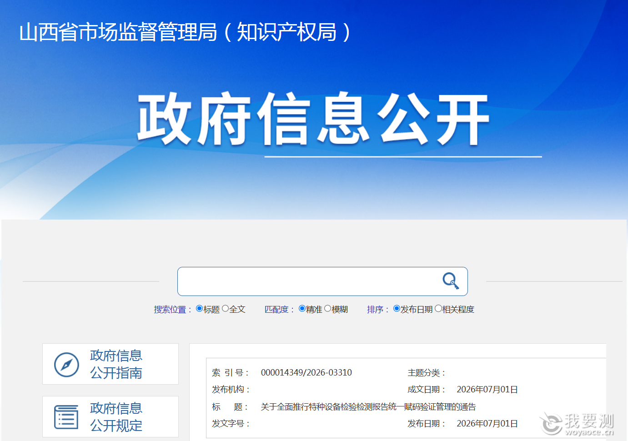
Task: Click the 发文字号 field label
Action: point(231,424)
